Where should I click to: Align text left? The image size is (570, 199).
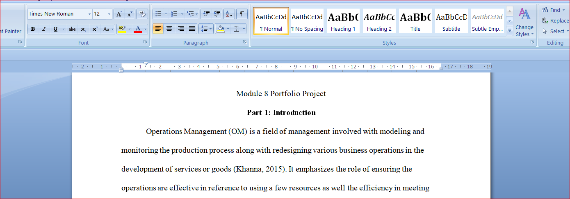[158, 29]
